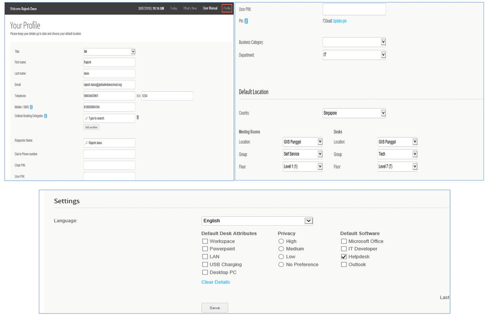Click the Your Profile heading

(x=25, y=25)
